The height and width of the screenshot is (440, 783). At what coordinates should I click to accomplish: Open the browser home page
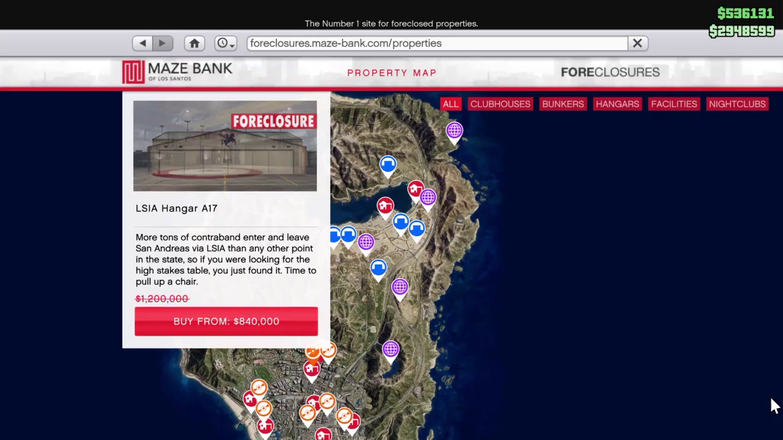[195, 43]
